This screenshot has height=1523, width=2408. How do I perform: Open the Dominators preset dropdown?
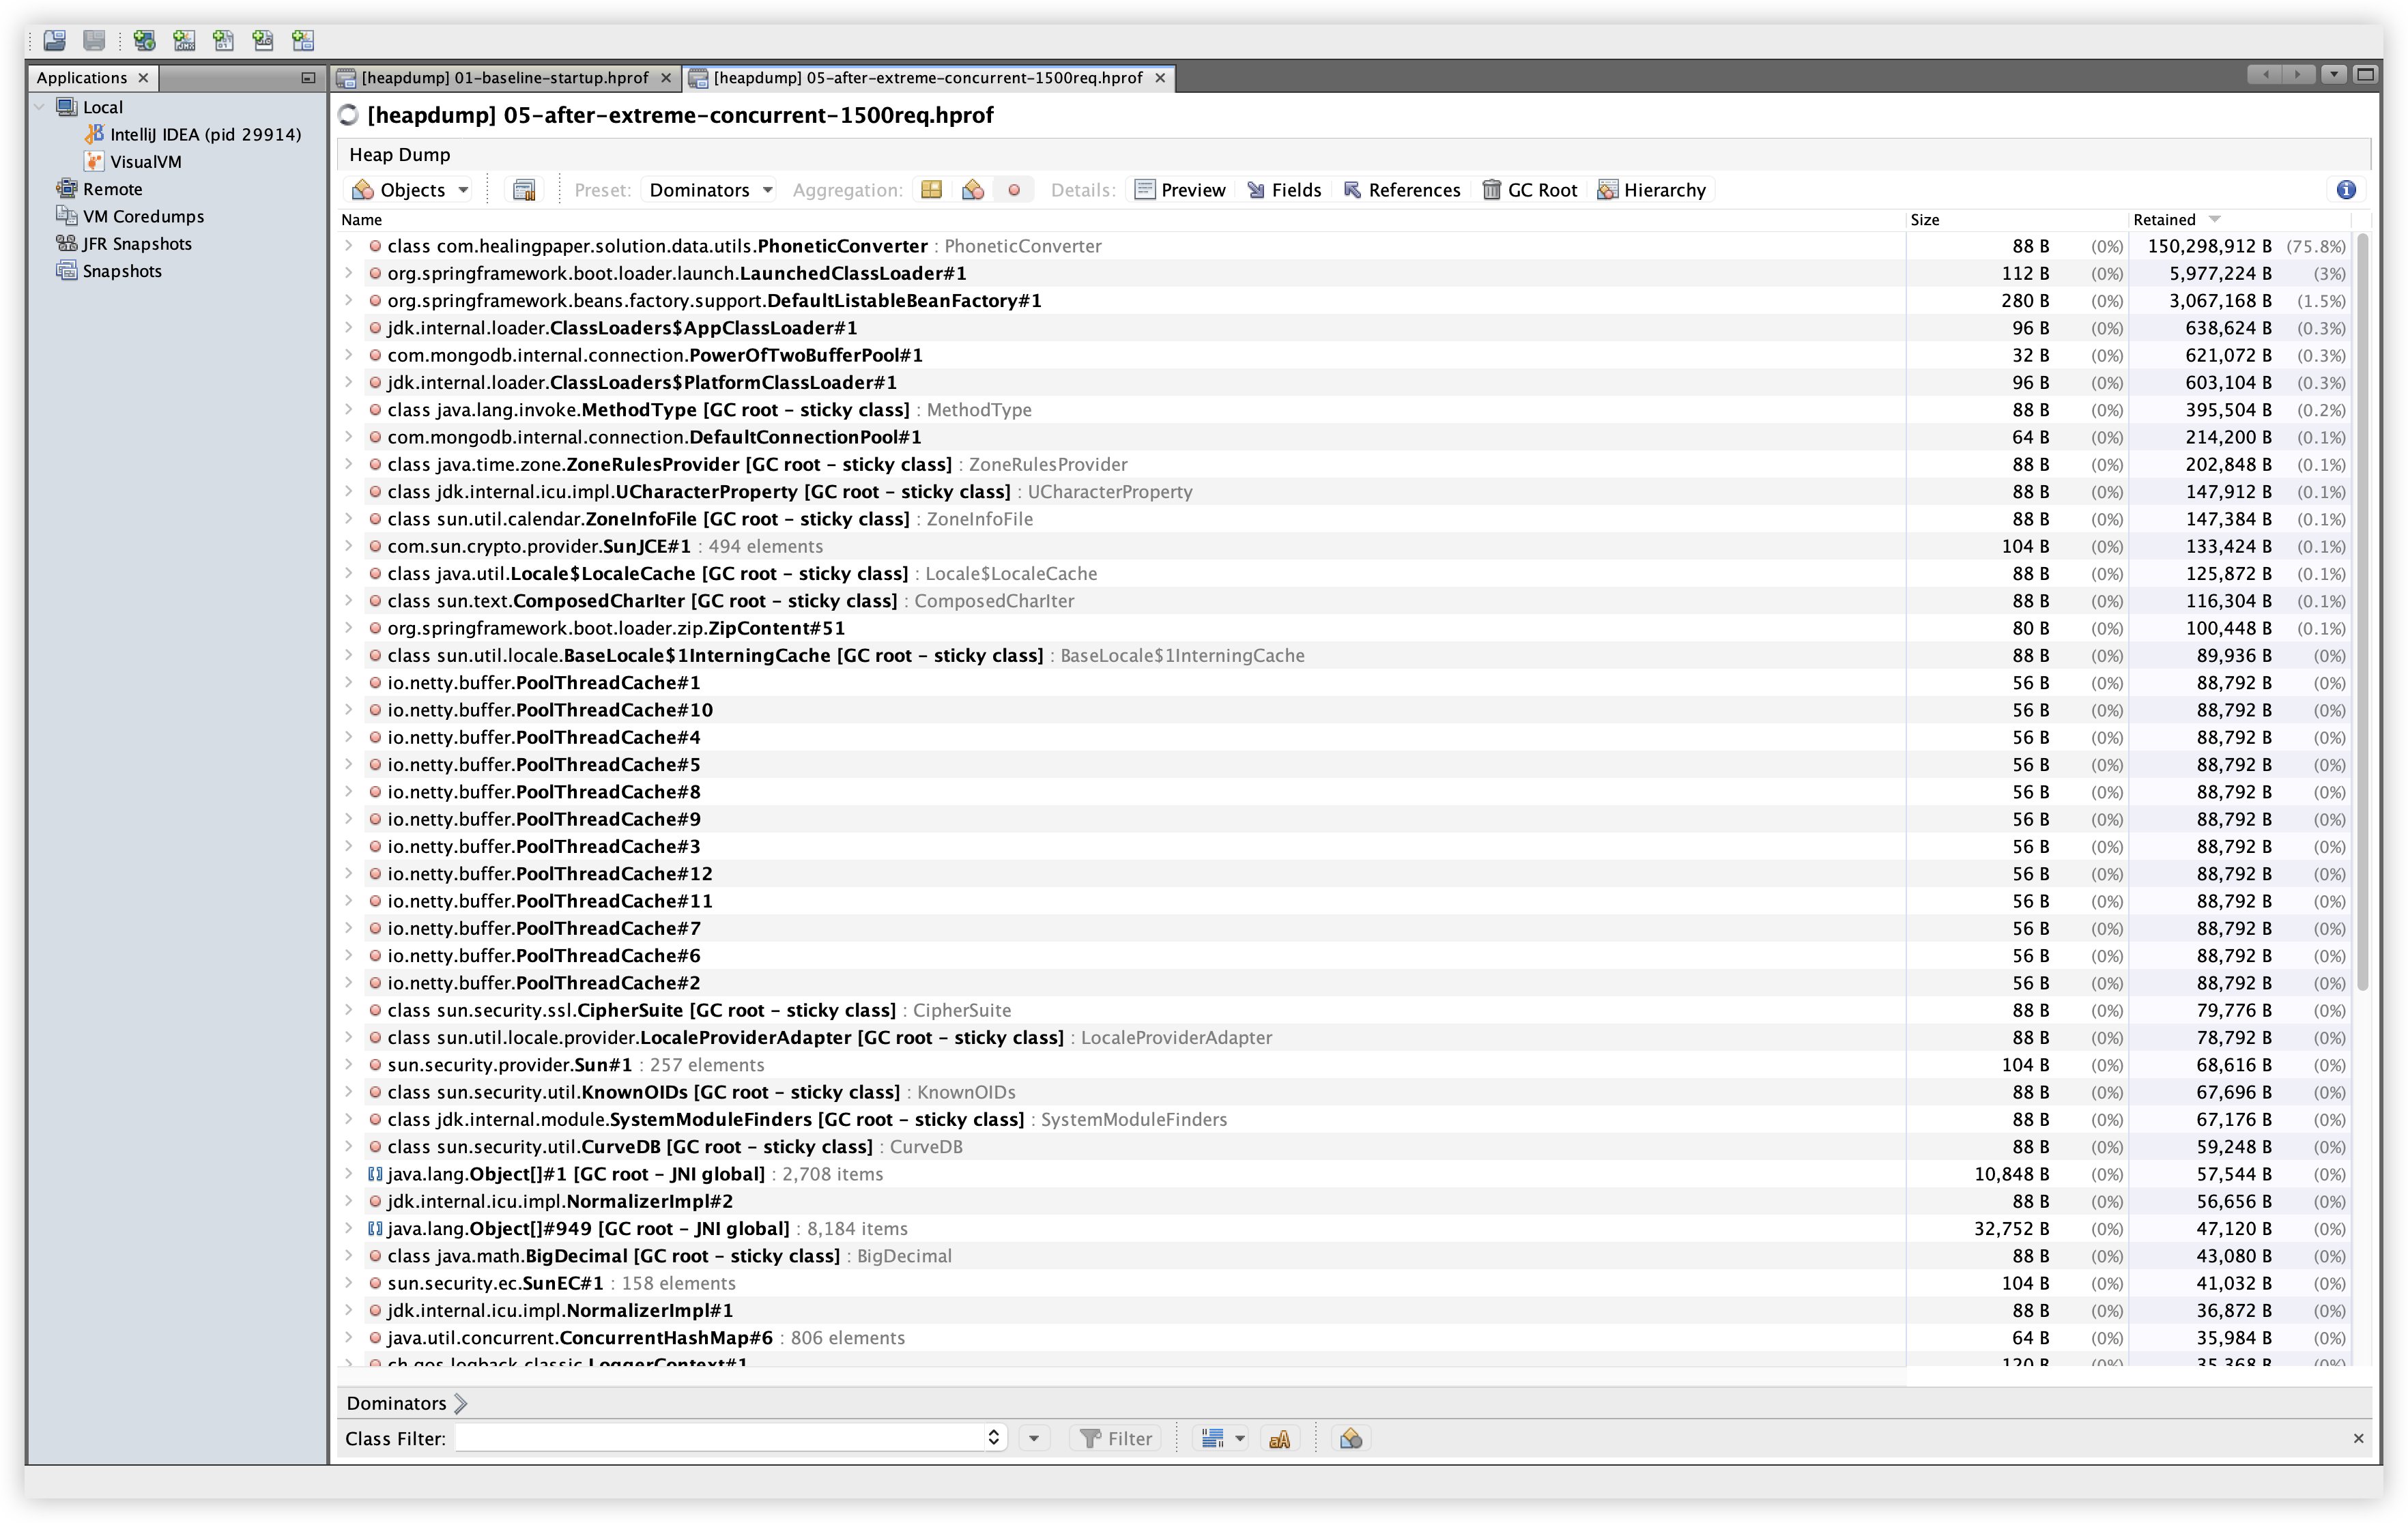click(x=710, y=190)
